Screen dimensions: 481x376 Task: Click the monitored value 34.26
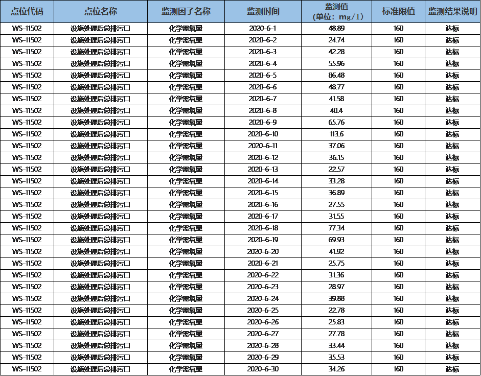pyautogui.click(x=336, y=369)
